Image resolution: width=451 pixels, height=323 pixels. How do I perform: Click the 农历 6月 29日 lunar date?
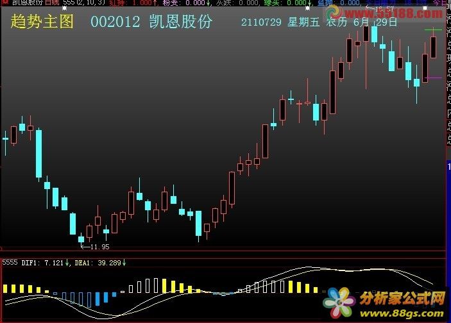(x=362, y=22)
